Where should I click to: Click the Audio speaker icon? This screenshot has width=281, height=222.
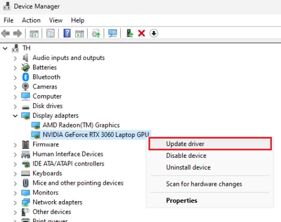point(25,58)
